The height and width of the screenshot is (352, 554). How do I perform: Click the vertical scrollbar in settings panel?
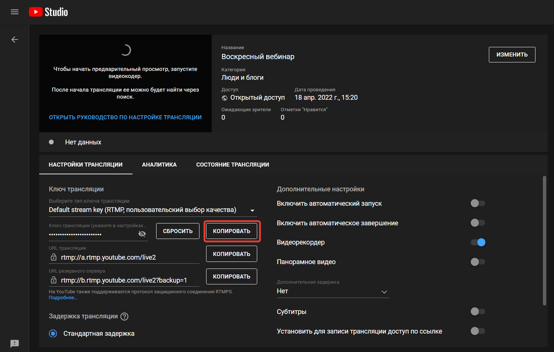[545, 240]
